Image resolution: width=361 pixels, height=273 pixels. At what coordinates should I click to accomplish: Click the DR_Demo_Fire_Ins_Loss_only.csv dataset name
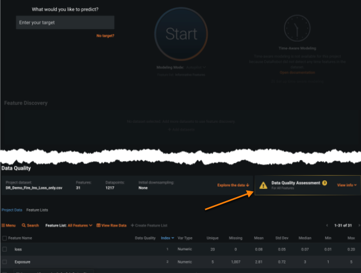(34, 188)
